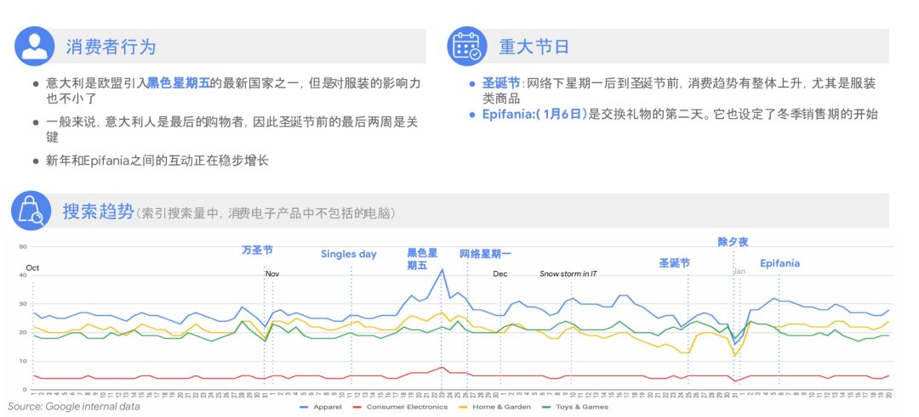Screen dimensions: 919x417
Task: Select the 搜索趋势 heading
Action: 98,211
